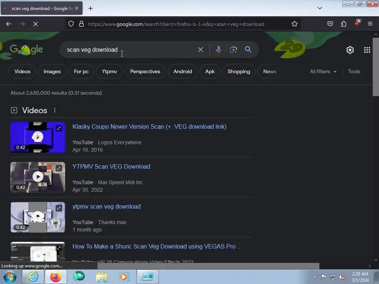Go back to the previous page

coord(9,24)
